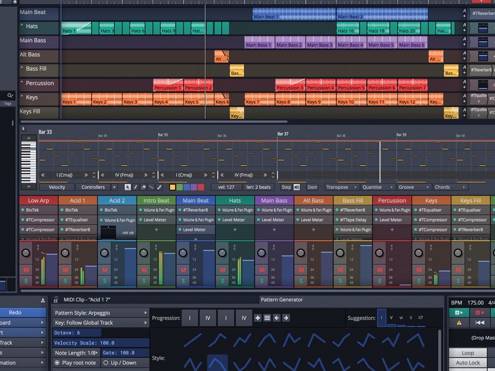This screenshot has width=495, height=371.
Task: Click the automation read A-play button
Action: 459,313
